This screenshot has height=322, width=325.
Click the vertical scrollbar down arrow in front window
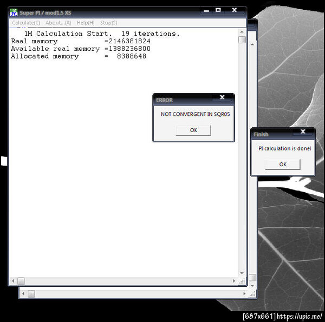(242, 273)
